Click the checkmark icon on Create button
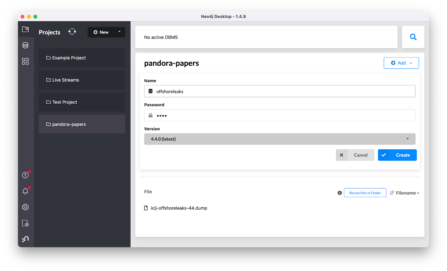The height and width of the screenshot is (271, 447). (384, 155)
